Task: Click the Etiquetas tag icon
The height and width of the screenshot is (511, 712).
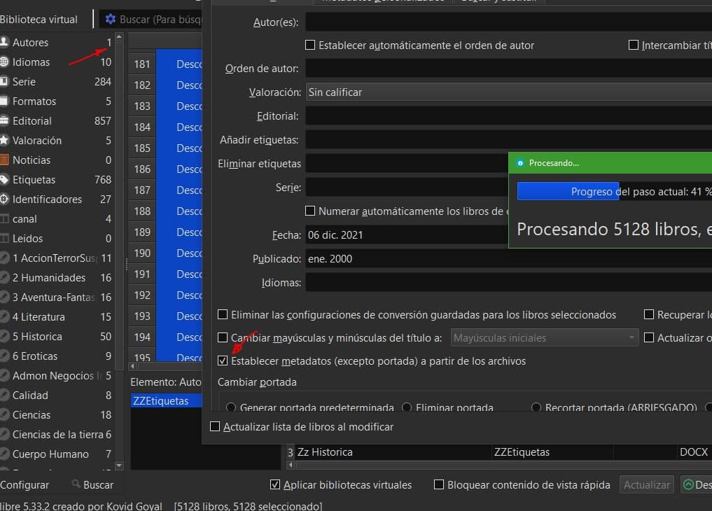Action: [x=4, y=179]
